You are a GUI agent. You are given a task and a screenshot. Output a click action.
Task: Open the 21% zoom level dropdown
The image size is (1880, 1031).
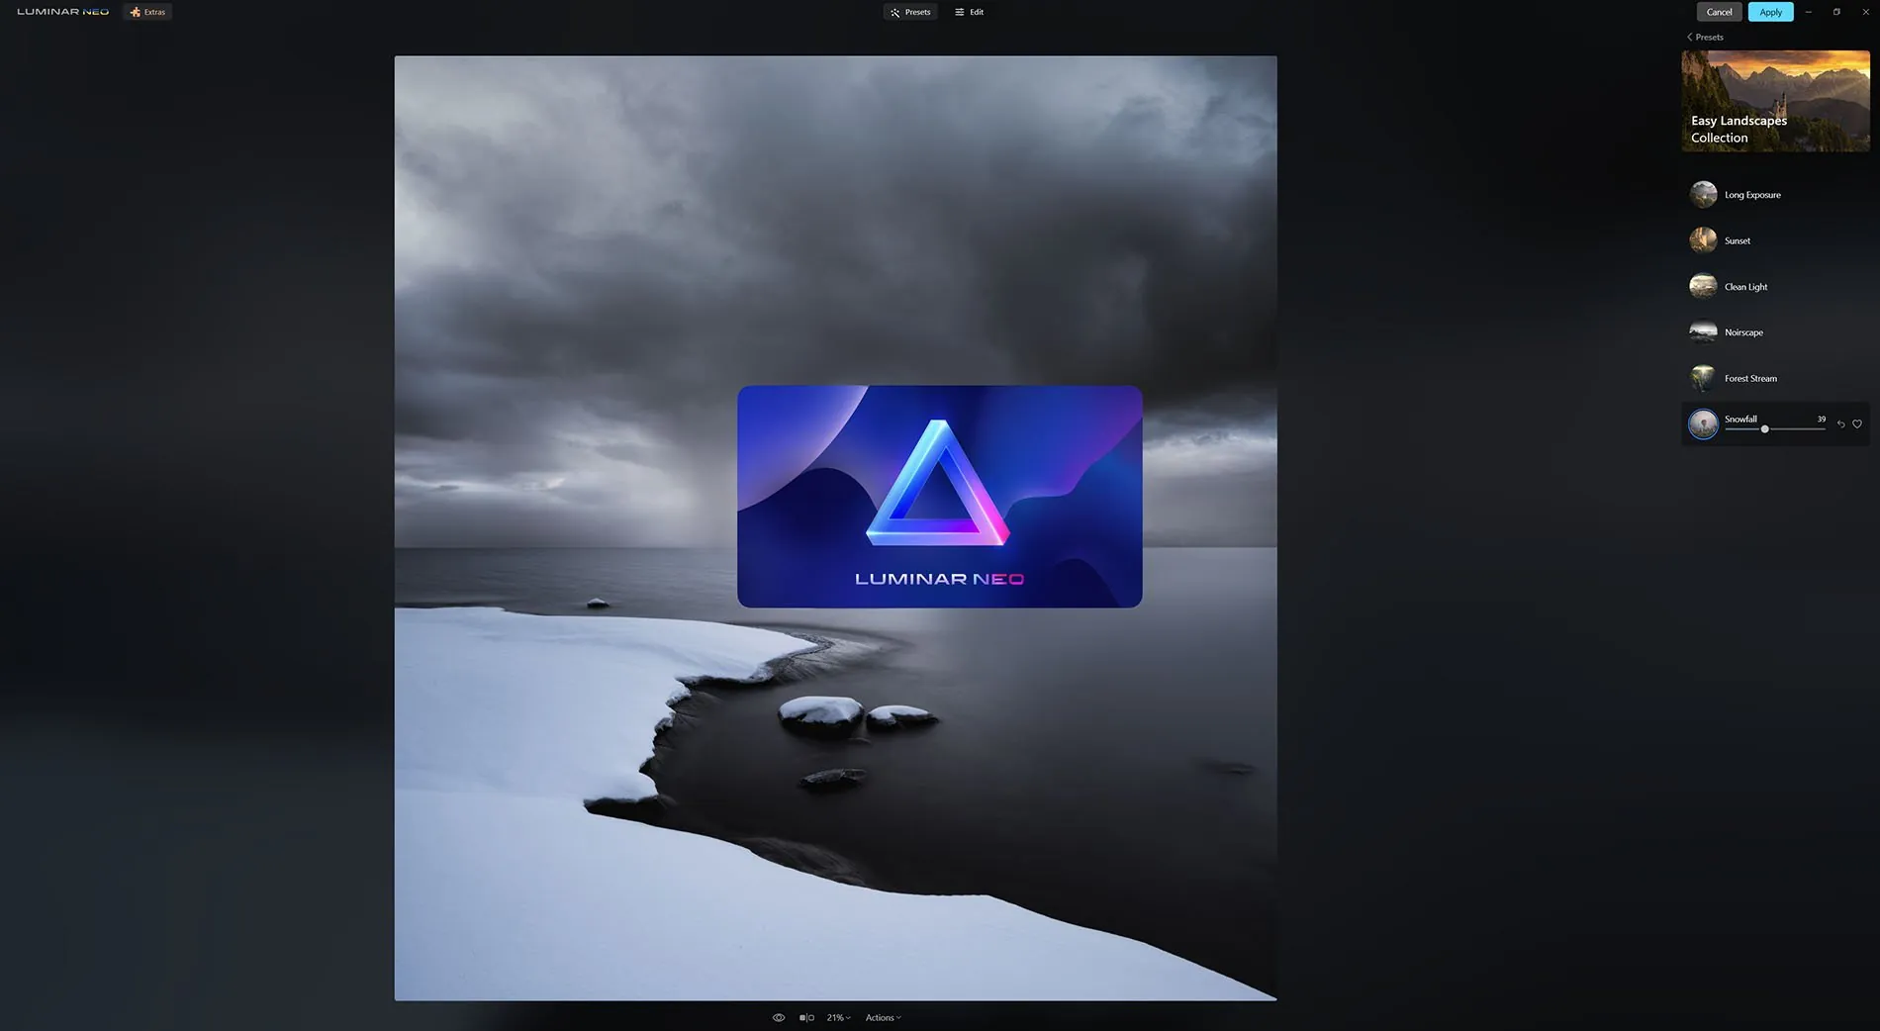point(838,1017)
